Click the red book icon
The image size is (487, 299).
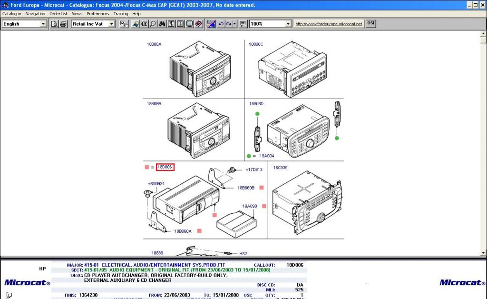[198, 24]
